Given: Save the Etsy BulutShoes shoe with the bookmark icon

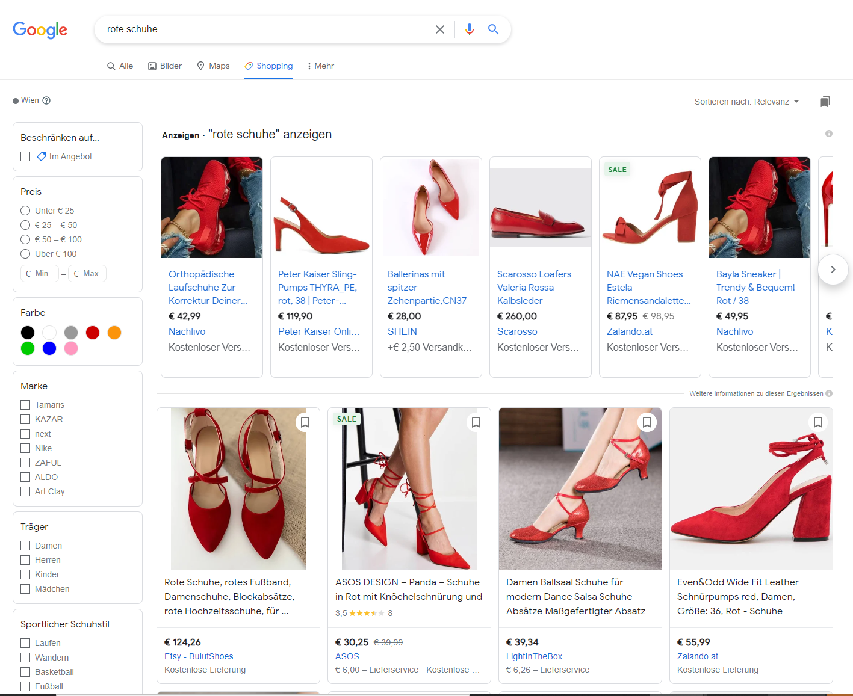Looking at the screenshot, I should pyautogui.click(x=305, y=422).
